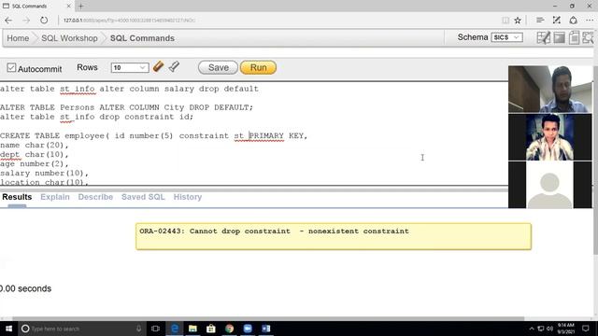Screen dimensions: 598x336
Task: Click the vertical page scrollbar
Action: (595, 161)
